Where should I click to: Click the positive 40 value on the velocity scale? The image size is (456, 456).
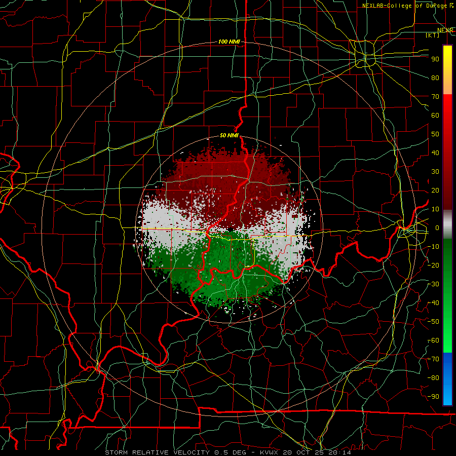[x=435, y=153]
